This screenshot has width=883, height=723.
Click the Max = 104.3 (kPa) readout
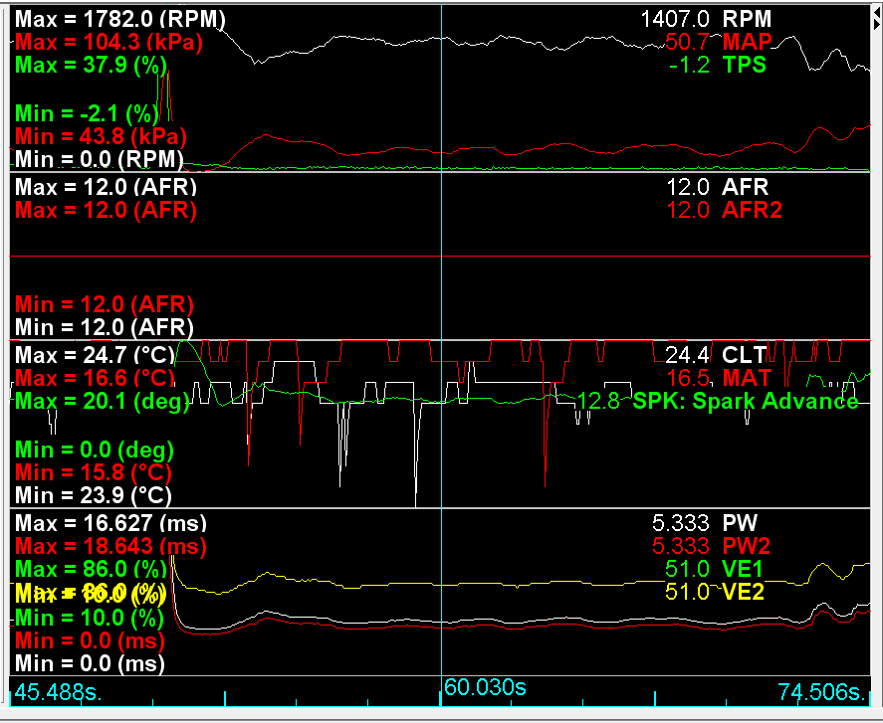coord(109,43)
